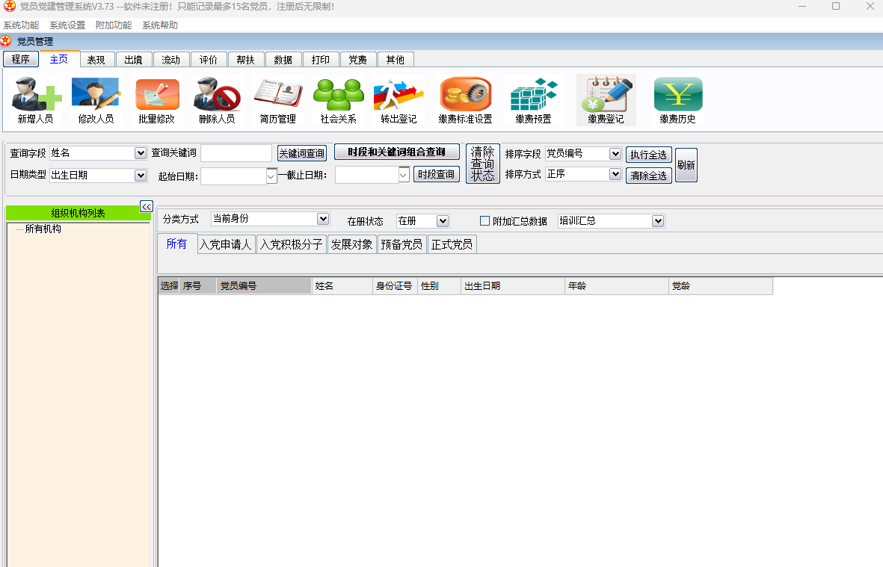Show the 预备党员 category tab
Viewport: 883px width, 567px height.
pyautogui.click(x=401, y=244)
